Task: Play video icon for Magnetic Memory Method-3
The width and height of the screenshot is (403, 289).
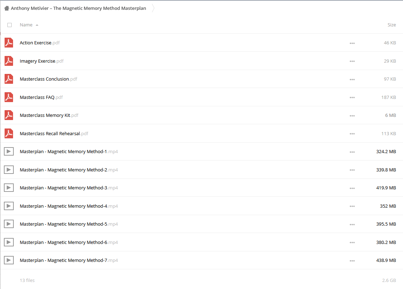Action: click(9, 188)
